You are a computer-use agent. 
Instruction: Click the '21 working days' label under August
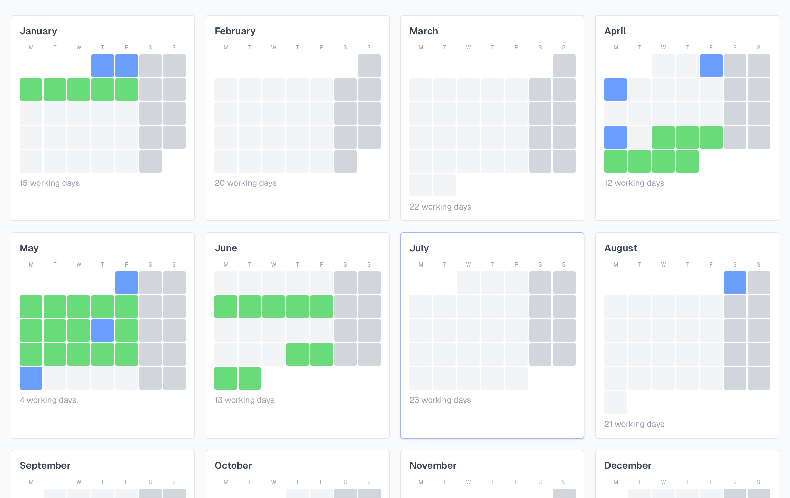click(x=634, y=424)
